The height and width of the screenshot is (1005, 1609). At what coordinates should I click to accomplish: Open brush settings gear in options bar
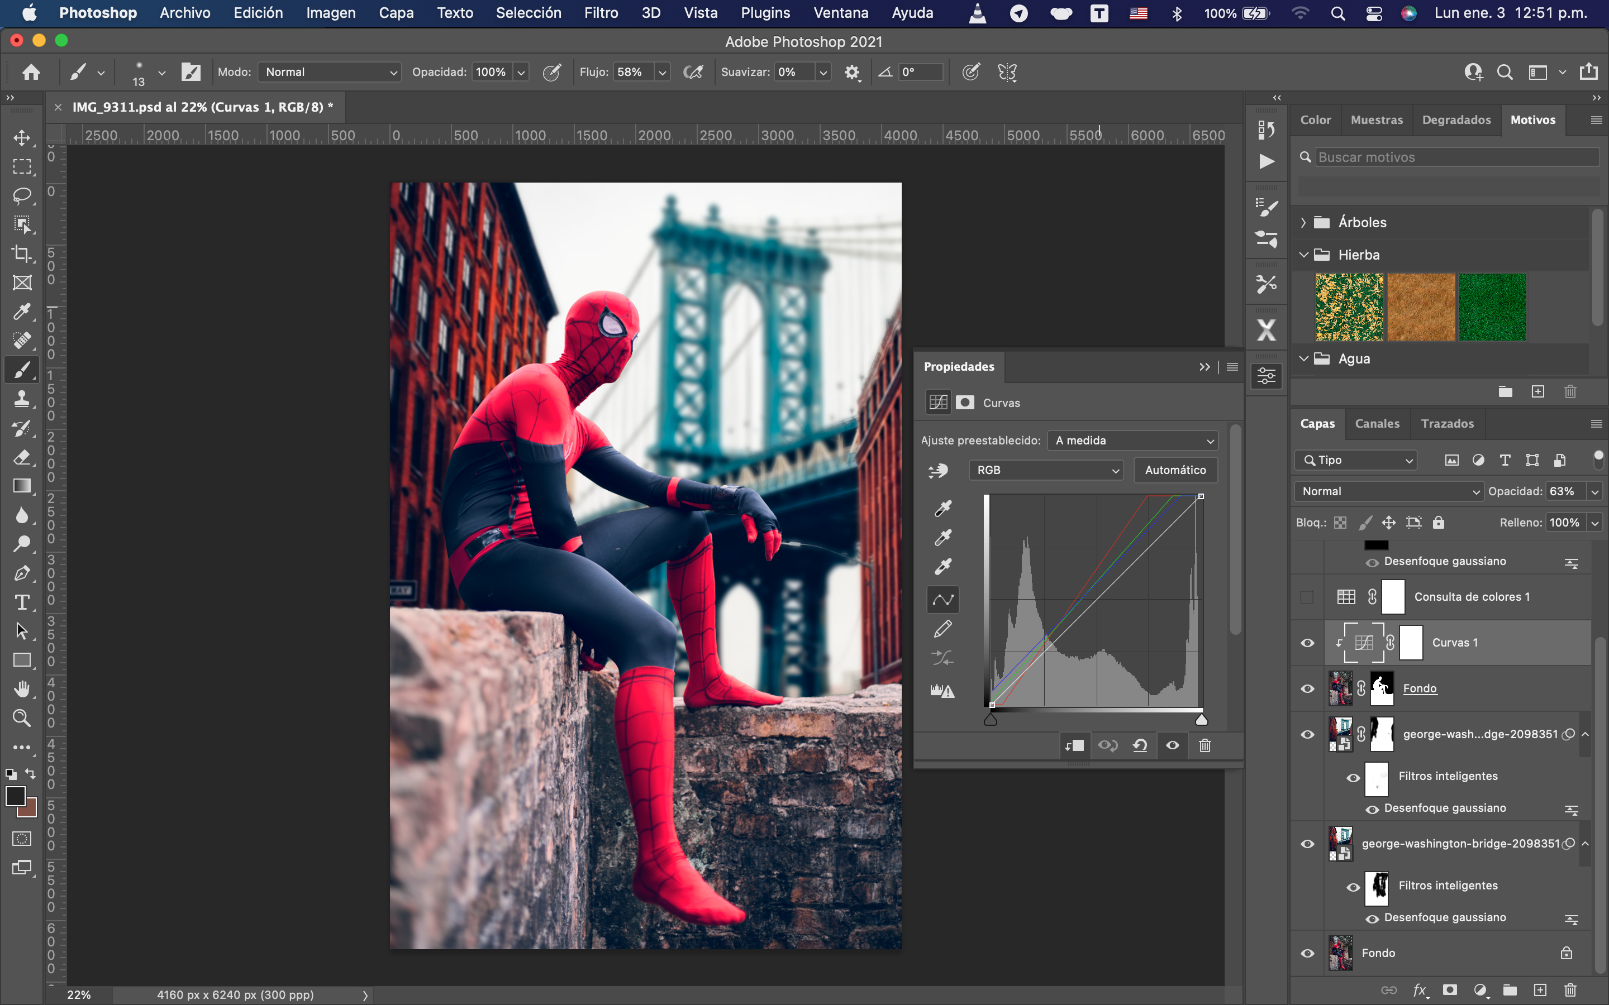coord(851,72)
